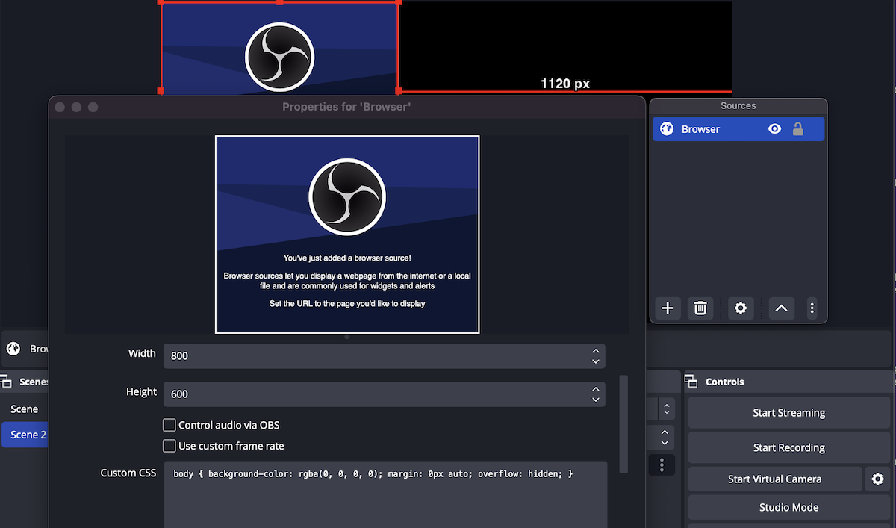Lock the Browser source
Image resolution: width=896 pixels, height=528 pixels.
point(797,128)
